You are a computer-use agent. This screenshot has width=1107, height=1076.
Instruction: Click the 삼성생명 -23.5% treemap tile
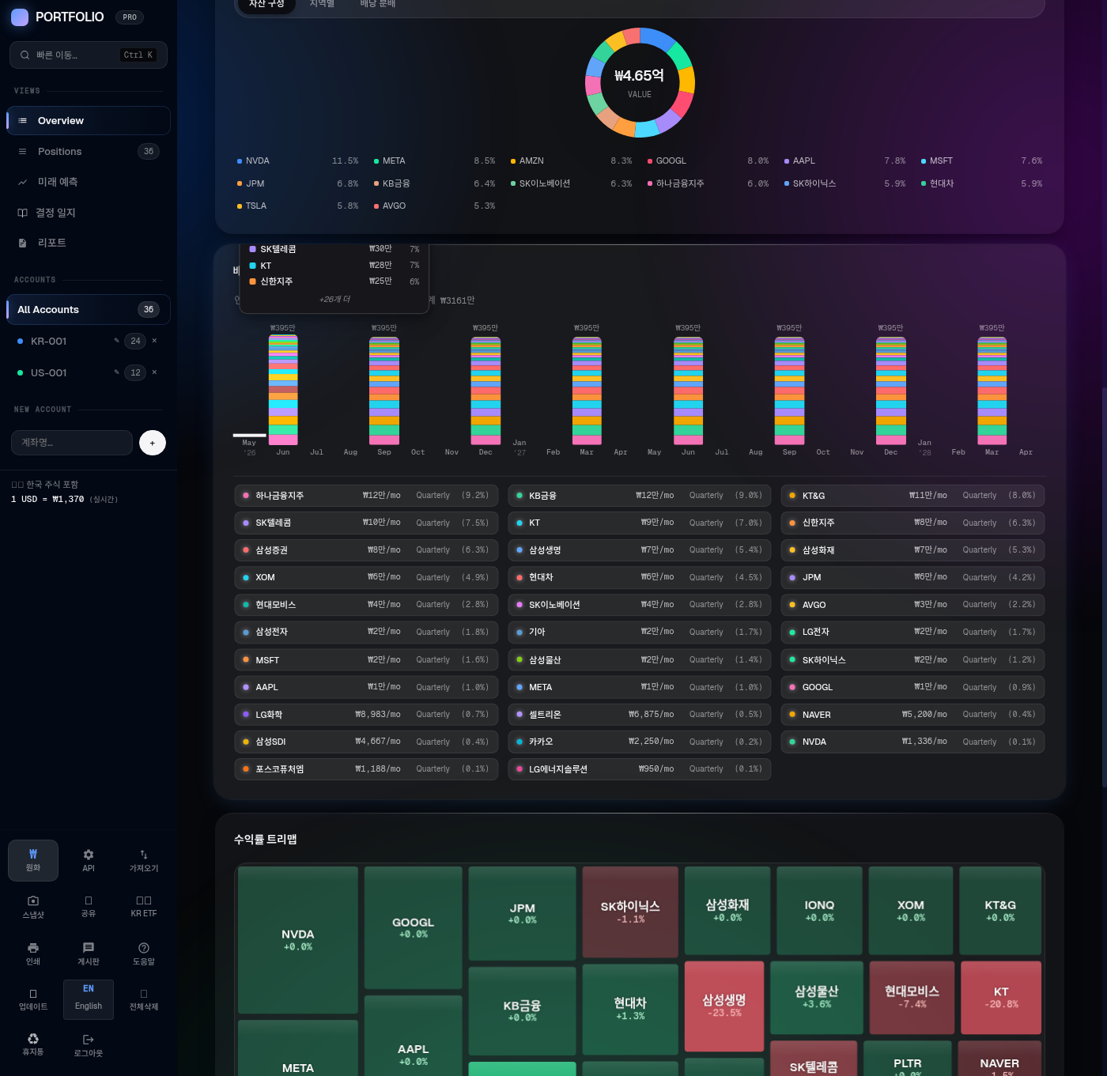click(724, 1006)
